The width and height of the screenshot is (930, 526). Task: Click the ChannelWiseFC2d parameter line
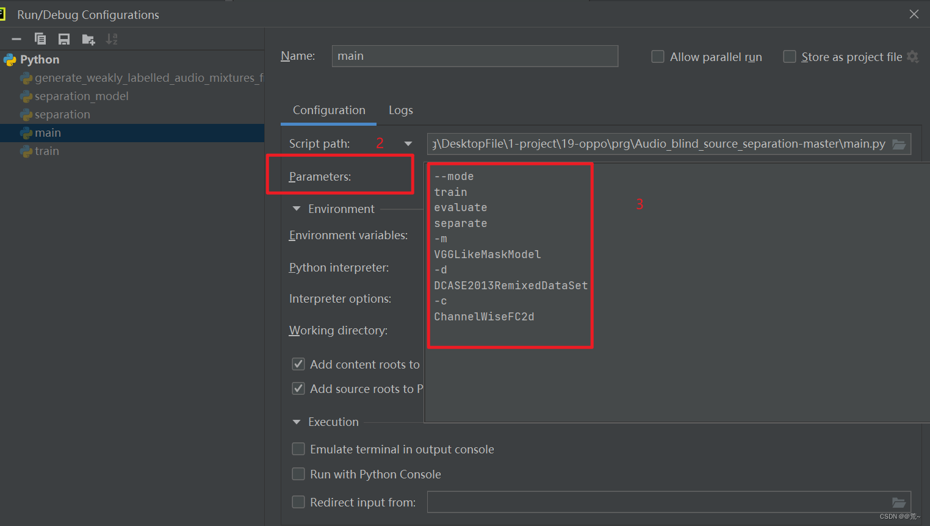[x=484, y=317]
